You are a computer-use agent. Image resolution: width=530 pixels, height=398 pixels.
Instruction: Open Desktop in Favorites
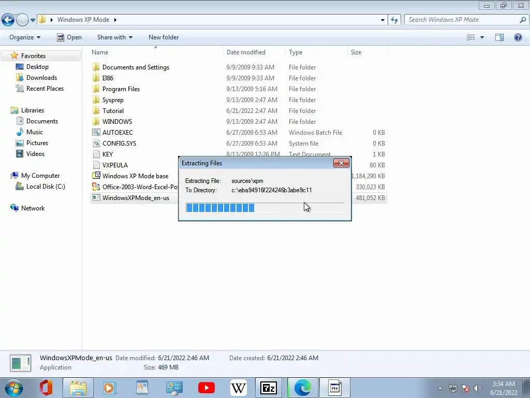coord(37,67)
